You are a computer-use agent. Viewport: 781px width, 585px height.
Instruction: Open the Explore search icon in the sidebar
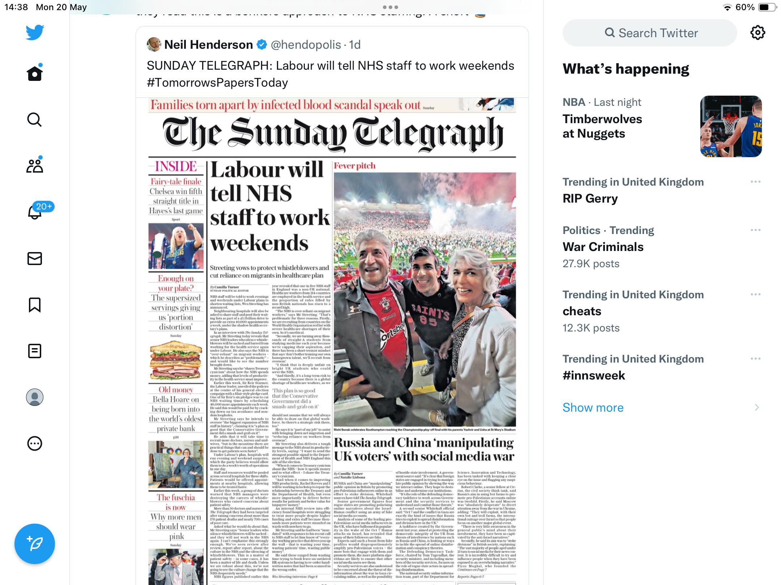tap(35, 120)
